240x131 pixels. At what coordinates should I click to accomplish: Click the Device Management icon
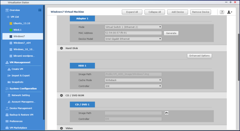pyautogui.click(x=7, y=108)
